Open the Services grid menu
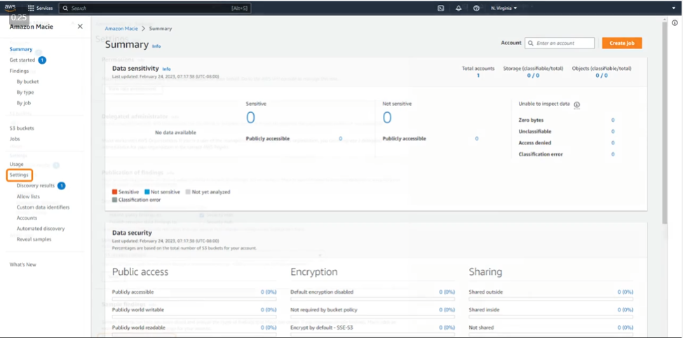This screenshot has width=683, height=338. 40,8
